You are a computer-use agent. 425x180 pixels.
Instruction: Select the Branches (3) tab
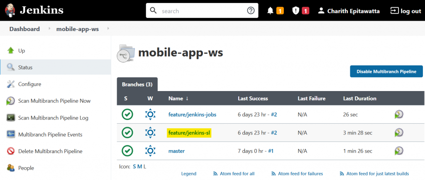tap(137, 84)
